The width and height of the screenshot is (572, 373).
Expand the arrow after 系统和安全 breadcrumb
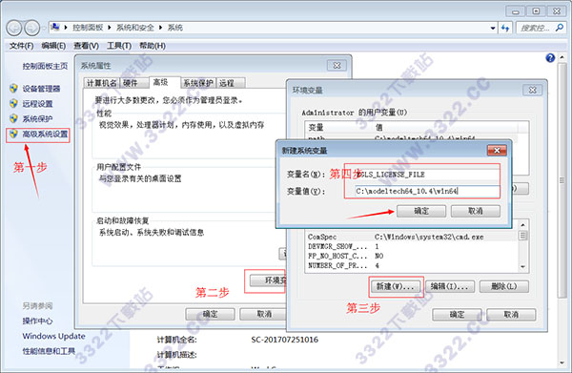pos(160,28)
